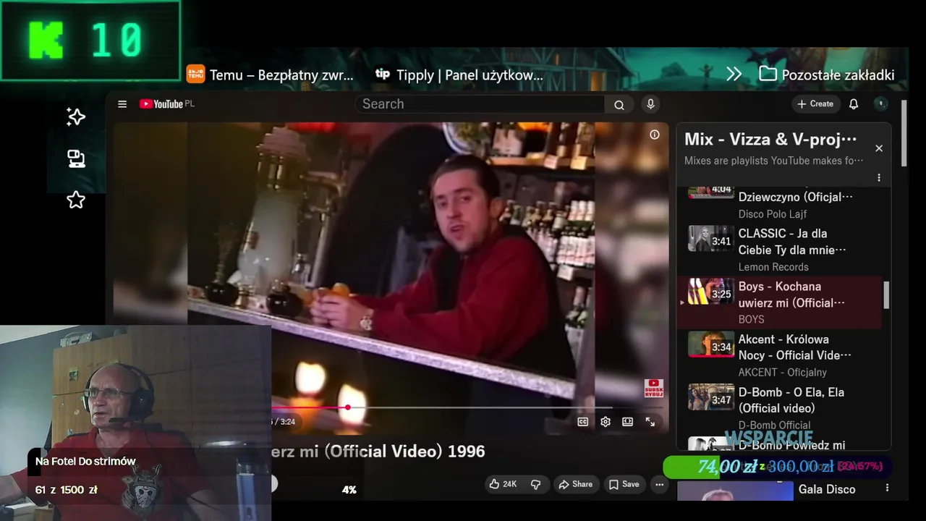Close the Mix playlist panel
Image resolution: width=926 pixels, height=521 pixels.
click(879, 148)
